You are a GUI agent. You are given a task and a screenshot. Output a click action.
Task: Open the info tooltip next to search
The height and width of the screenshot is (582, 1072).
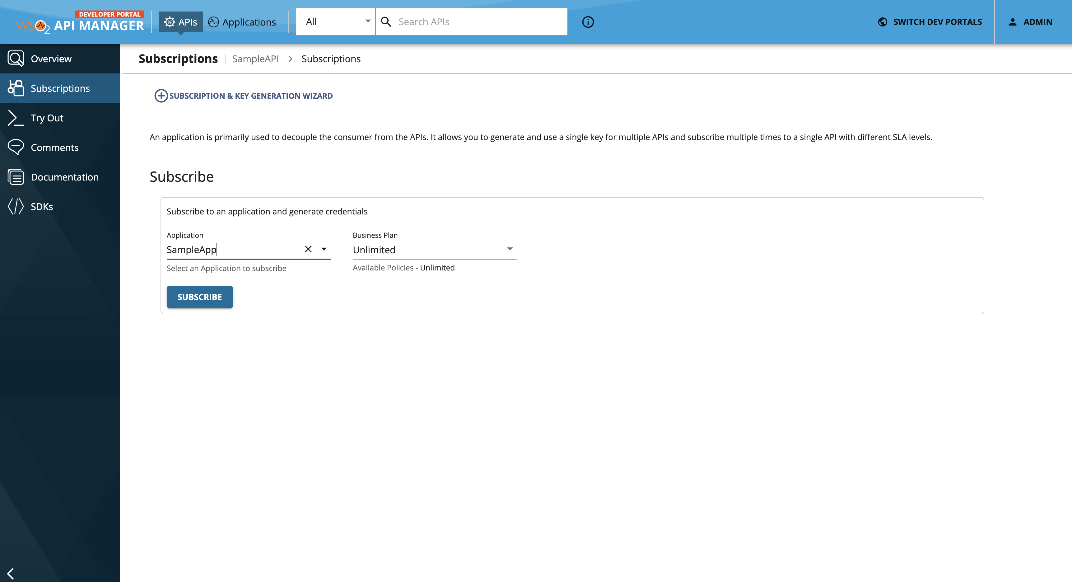(588, 22)
